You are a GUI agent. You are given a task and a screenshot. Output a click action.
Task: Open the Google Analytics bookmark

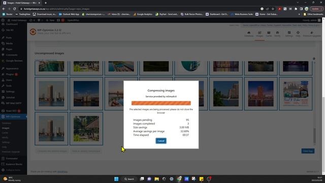pyautogui.click(x=143, y=14)
